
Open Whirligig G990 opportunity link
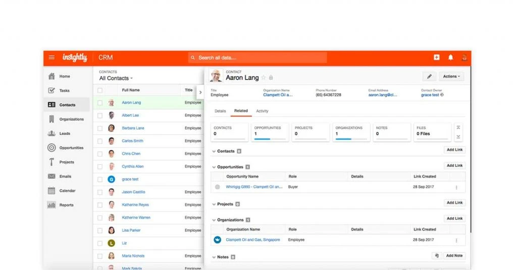click(254, 187)
